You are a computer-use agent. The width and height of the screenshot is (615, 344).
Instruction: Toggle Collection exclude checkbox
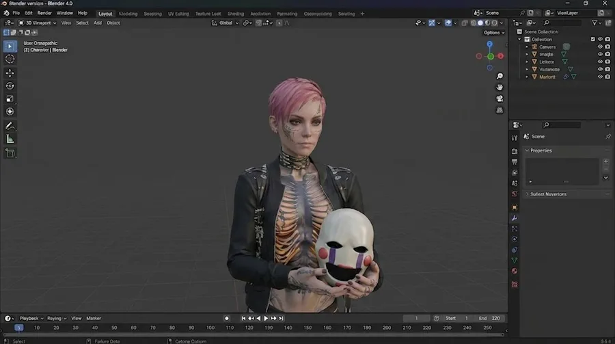pyautogui.click(x=592, y=39)
